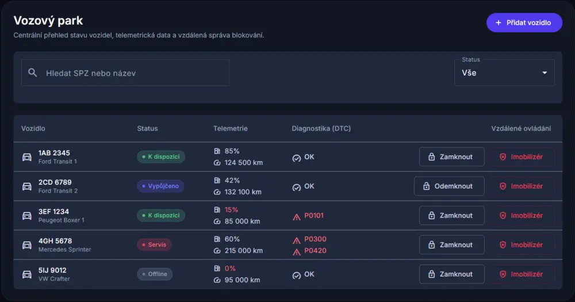Click the Vozidlo column header

pyautogui.click(x=33, y=128)
